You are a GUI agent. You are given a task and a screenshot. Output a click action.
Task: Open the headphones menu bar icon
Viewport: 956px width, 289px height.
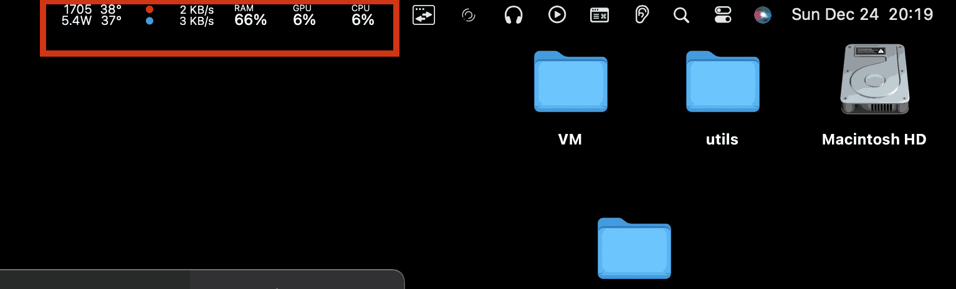point(514,15)
